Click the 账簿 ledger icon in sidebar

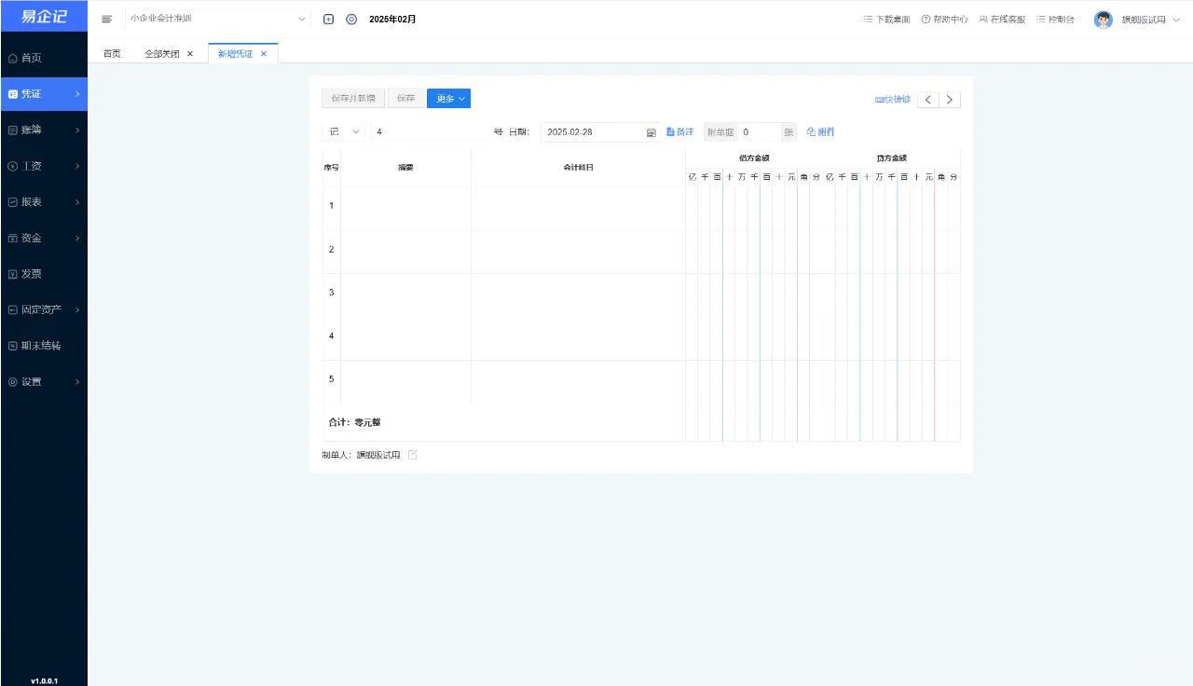[12, 130]
